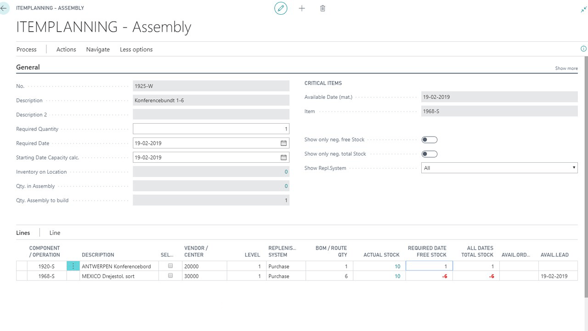Open the 1920-S row options menu

(73, 266)
